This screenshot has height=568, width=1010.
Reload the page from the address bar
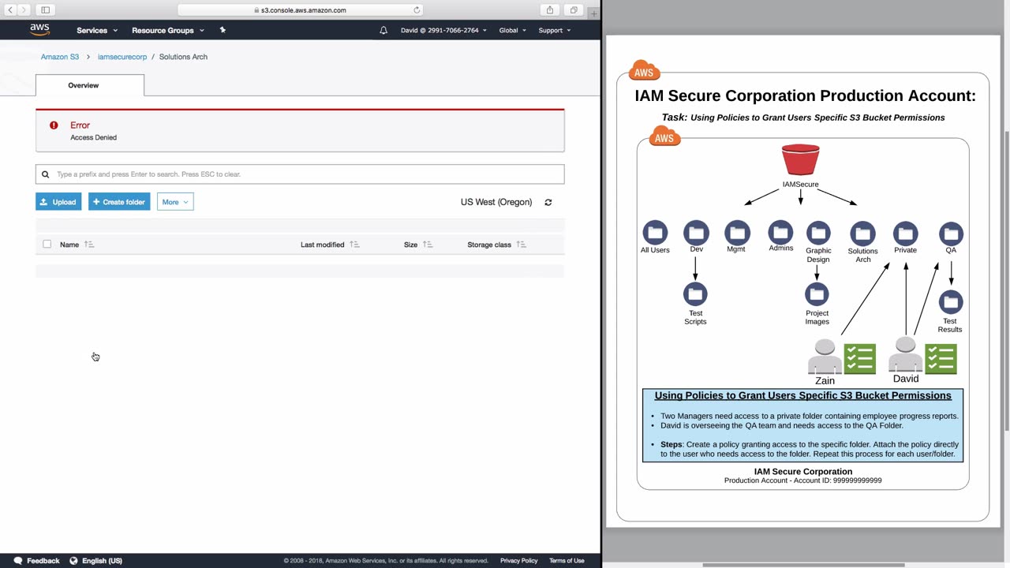417,10
